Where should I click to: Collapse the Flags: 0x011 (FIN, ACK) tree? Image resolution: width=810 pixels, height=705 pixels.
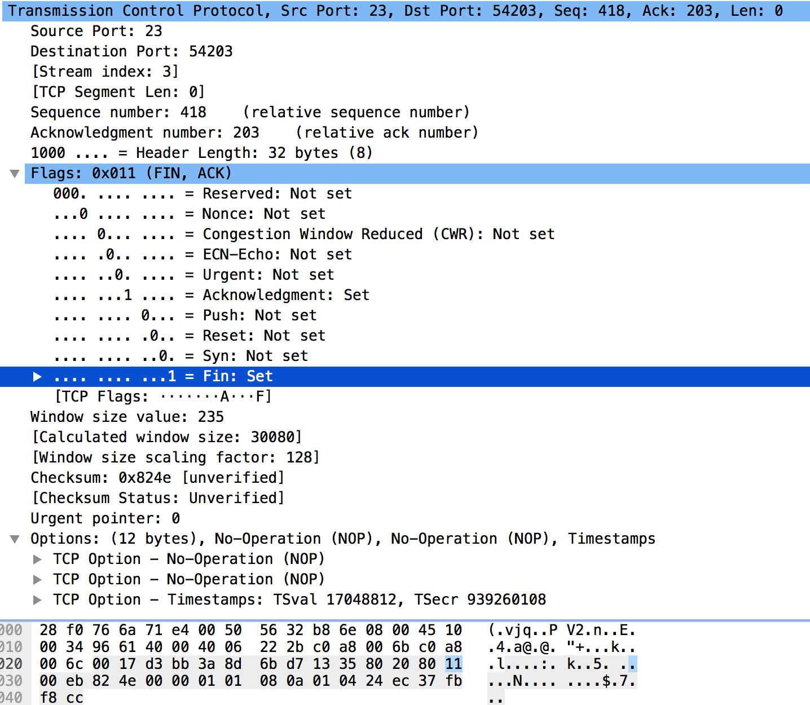tap(15, 173)
